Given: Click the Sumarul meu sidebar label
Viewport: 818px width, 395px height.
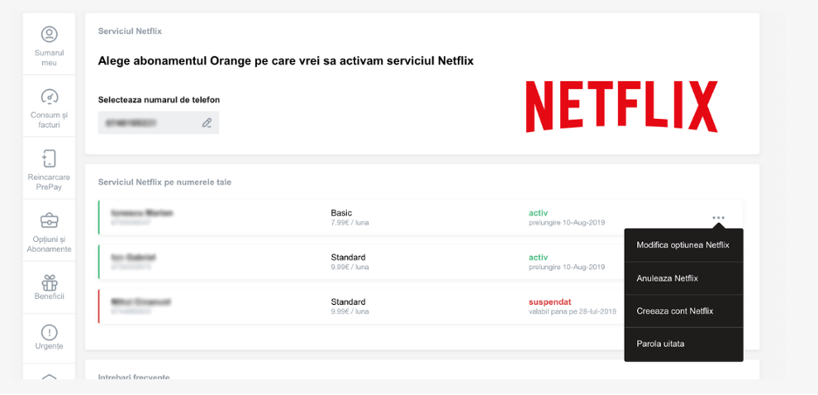Looking at the screenshot, I should coord(49,58).
